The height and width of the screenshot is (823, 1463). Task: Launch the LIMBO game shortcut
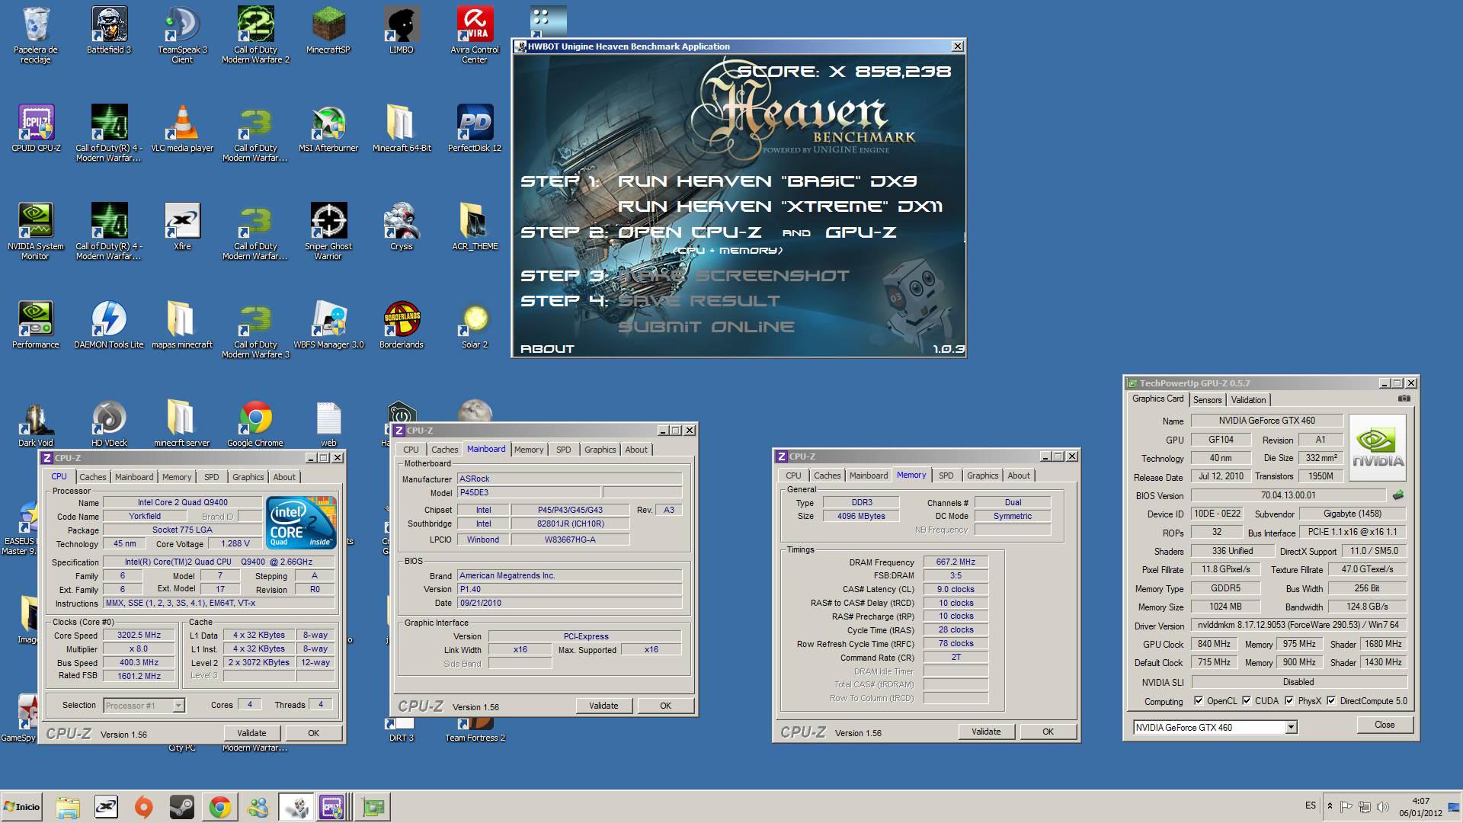point(402,30)
